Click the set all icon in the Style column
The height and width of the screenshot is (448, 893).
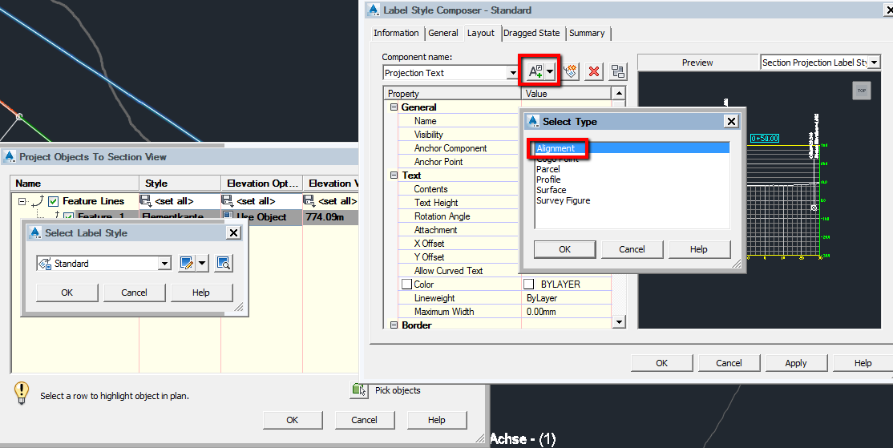(145, 201)
